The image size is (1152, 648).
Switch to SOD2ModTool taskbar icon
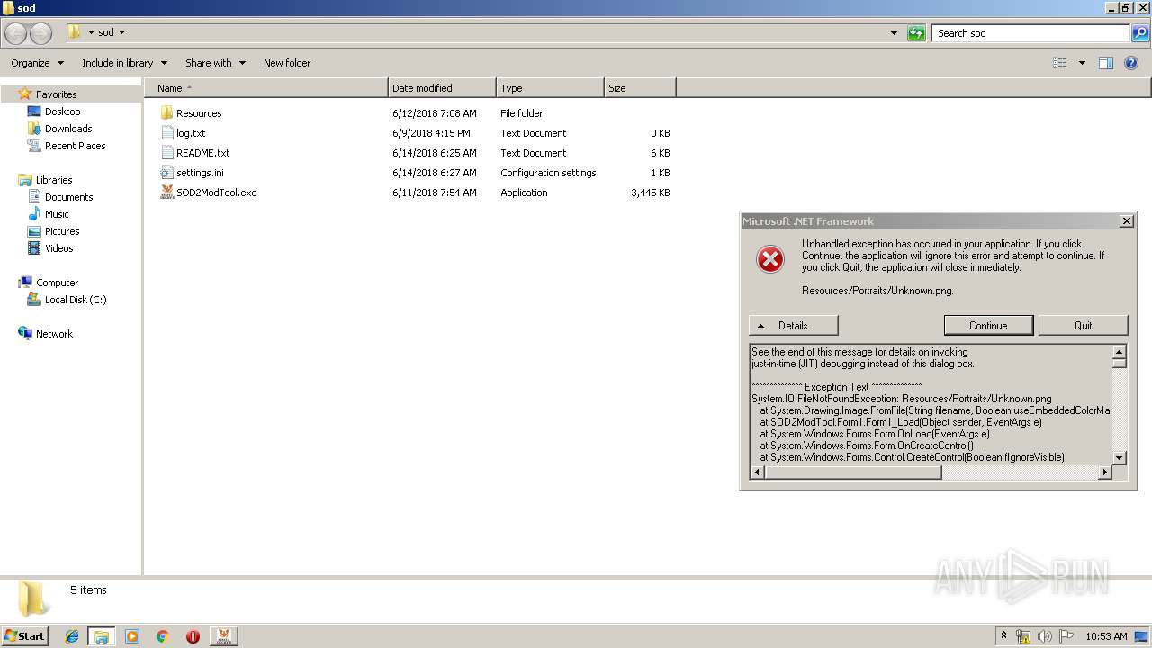click(223, 636)
